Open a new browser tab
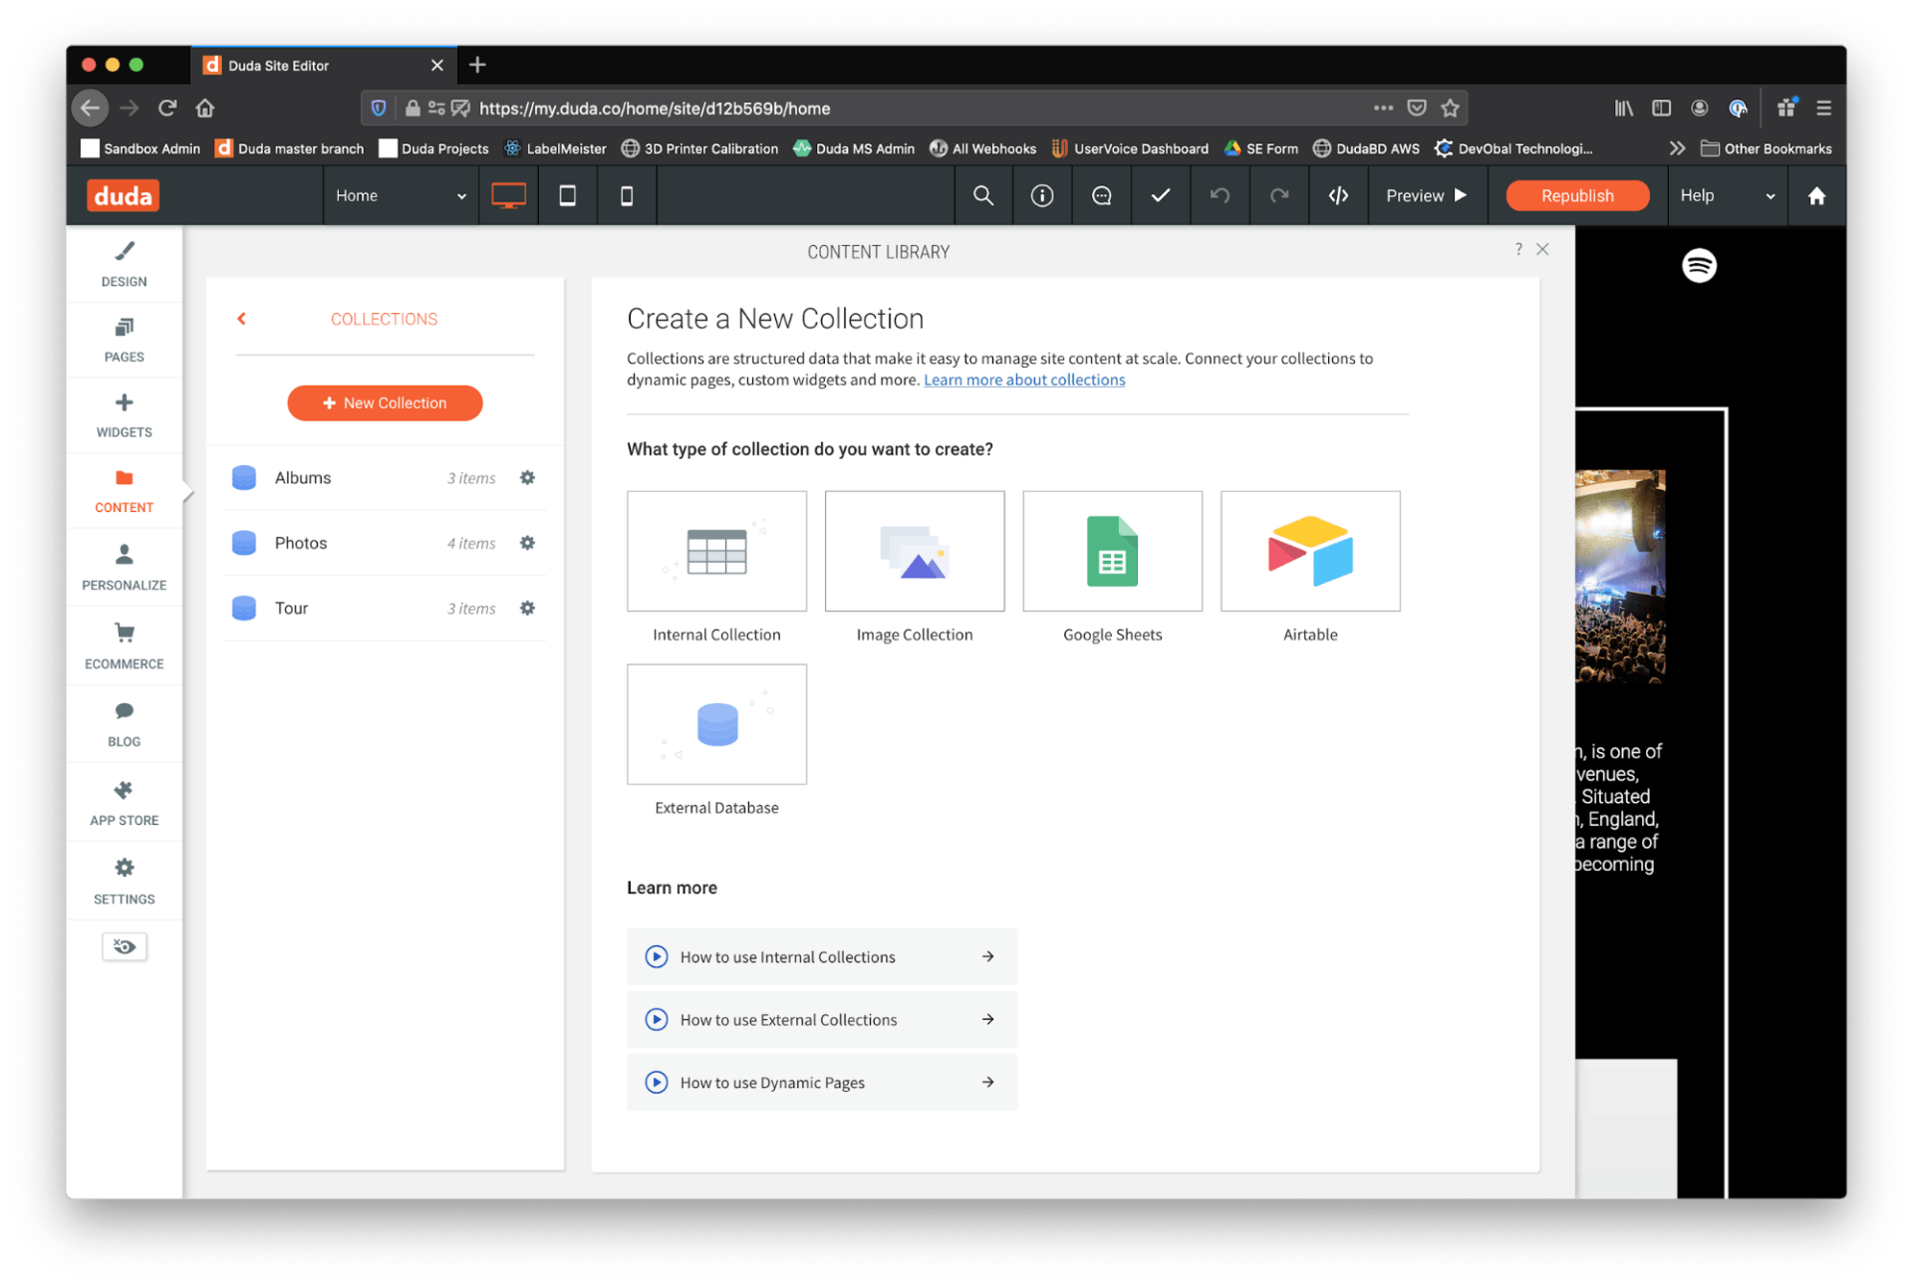 click(477, 65)
